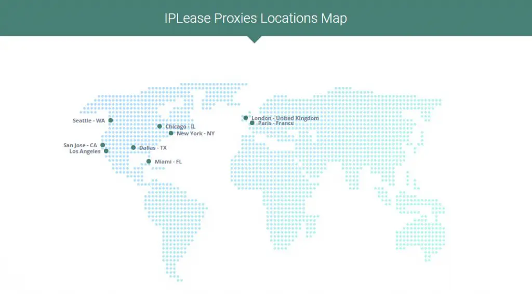
Task: Select the 'Chicago - IL' label
Action: pos(180,127)
